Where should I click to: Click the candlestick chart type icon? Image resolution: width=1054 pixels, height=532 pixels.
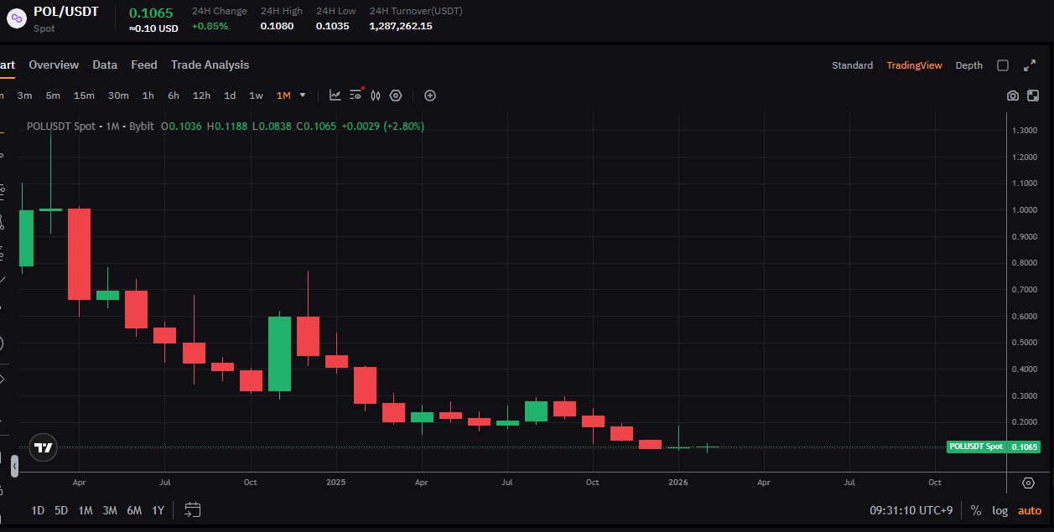(376, 96)
